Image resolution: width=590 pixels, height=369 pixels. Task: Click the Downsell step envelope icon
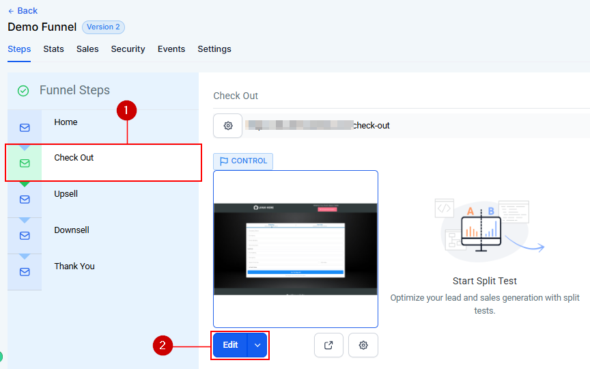(25, 236)
